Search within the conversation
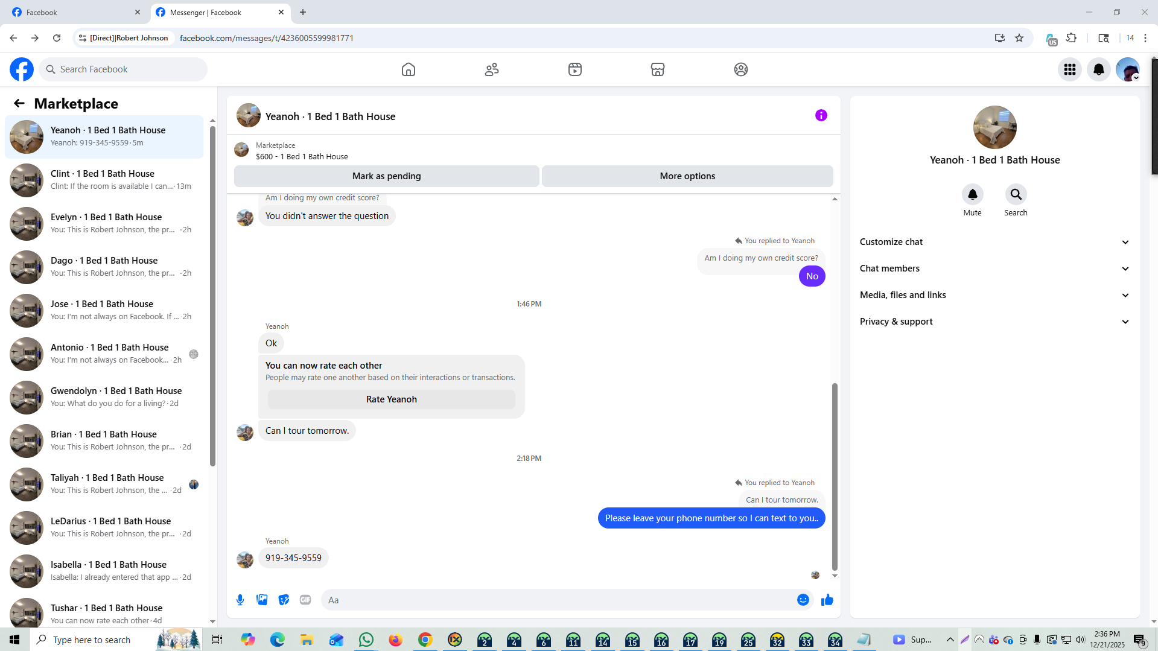Viewport: 1158px width, 651px height. pyautogui.click(x=1016, y=194)
